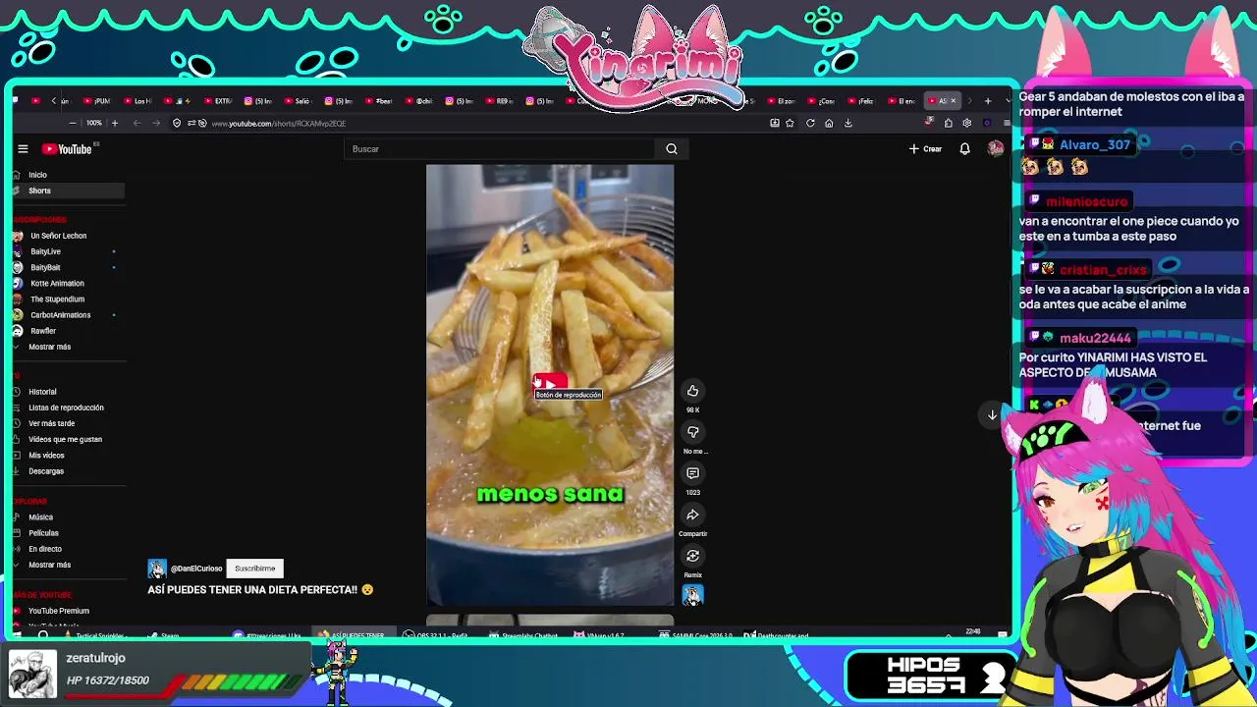Click the play button on the short
Viewport: 1257px width, 707px height.
click(550, 383)
